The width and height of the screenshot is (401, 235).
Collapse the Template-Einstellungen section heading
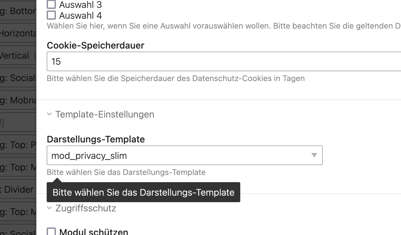point(105,114)
